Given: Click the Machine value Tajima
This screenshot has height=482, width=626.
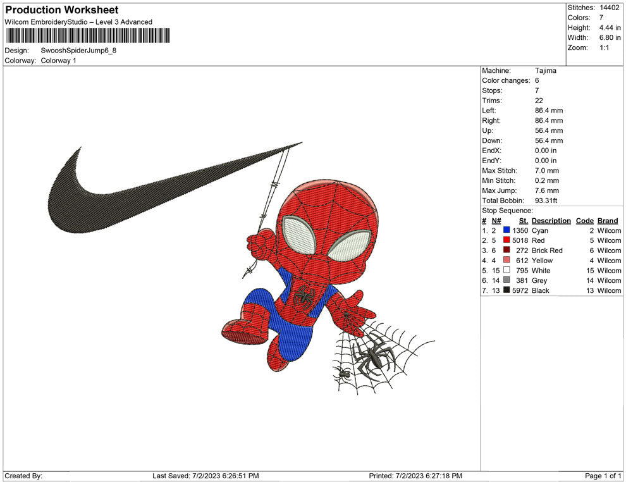Looking at the screenshot, I should click(x=545, y=70).
